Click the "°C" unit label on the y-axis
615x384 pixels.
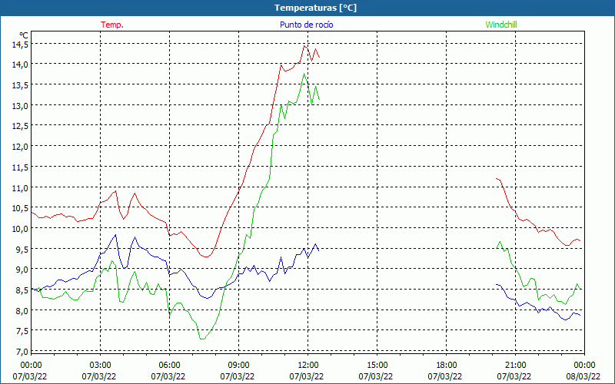(24, 35)
